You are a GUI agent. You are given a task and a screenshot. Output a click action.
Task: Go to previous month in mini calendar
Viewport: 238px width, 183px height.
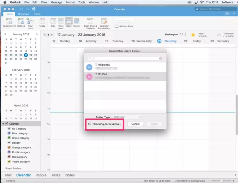(5, 34)
